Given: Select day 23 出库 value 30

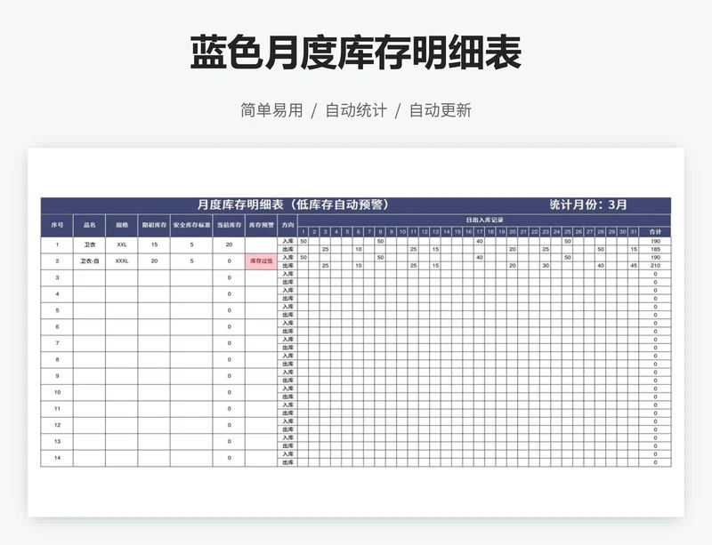Looking at the screenshot, I should click(546, 266).
